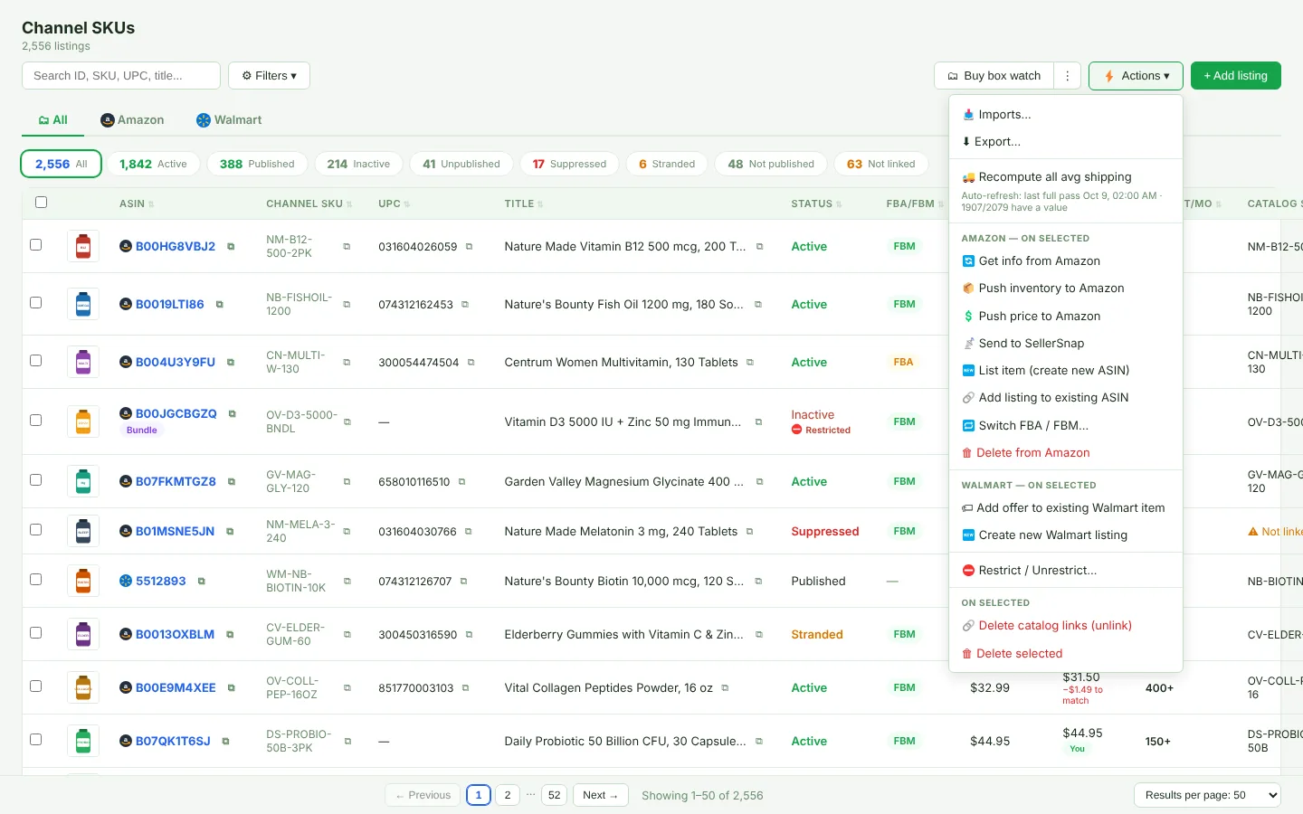The image size is (1303, 814).
Task: Click the Delete from Amazon trash icon
Action: click(967, 453)
